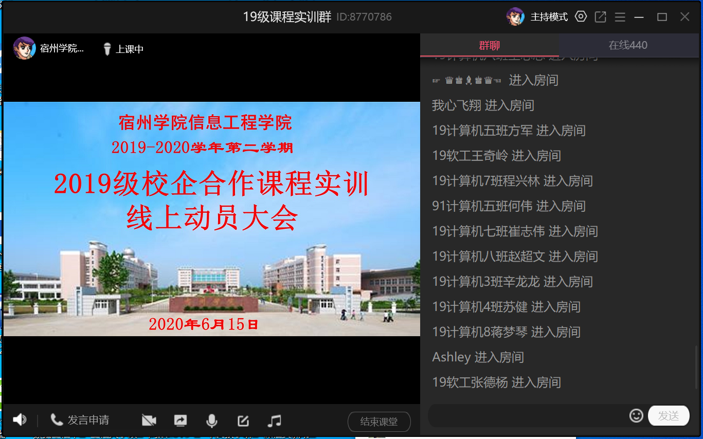Click the speaker volume icon

[x=20, y=420]
